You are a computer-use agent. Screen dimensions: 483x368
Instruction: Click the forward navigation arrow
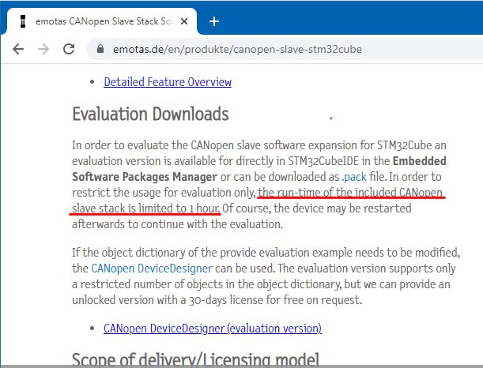[x=43, y=49]
